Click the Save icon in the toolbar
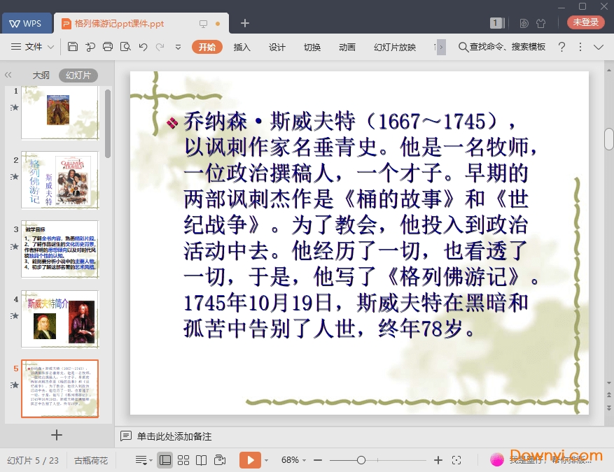The width and height of the screenshot is (614, 472). click(73, 47)
